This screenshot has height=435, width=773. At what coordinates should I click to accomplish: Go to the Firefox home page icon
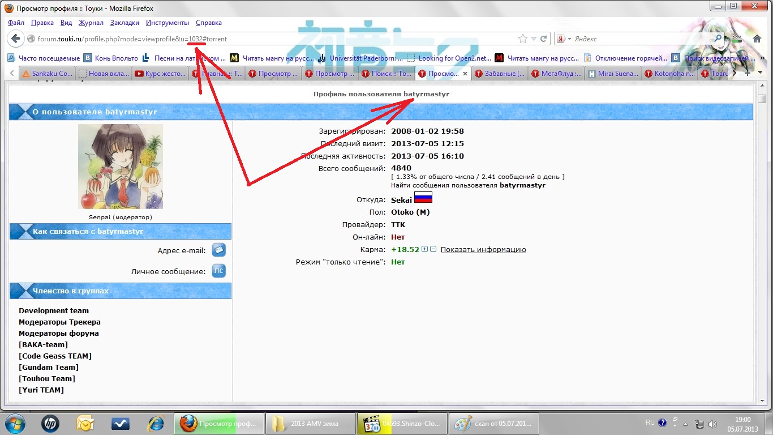point(757,39)
